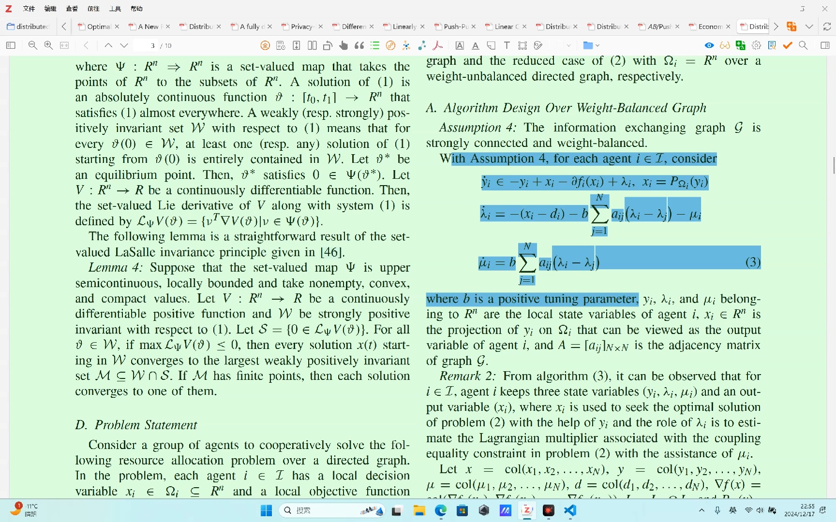
Task: Choose the sticky note annotation tool
Action: tap(491, 45)
